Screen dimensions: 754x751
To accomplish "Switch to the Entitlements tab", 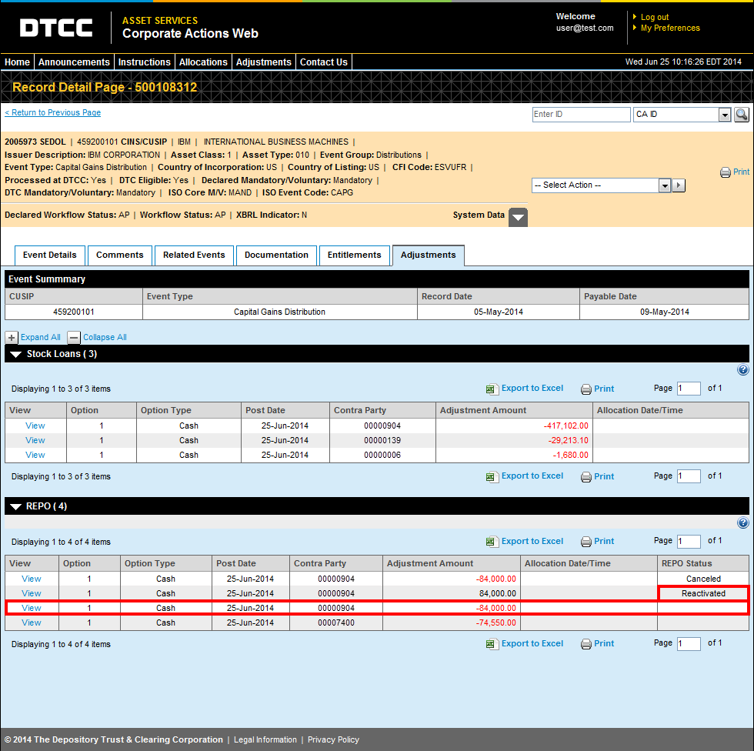I will (x=355, y=255).
